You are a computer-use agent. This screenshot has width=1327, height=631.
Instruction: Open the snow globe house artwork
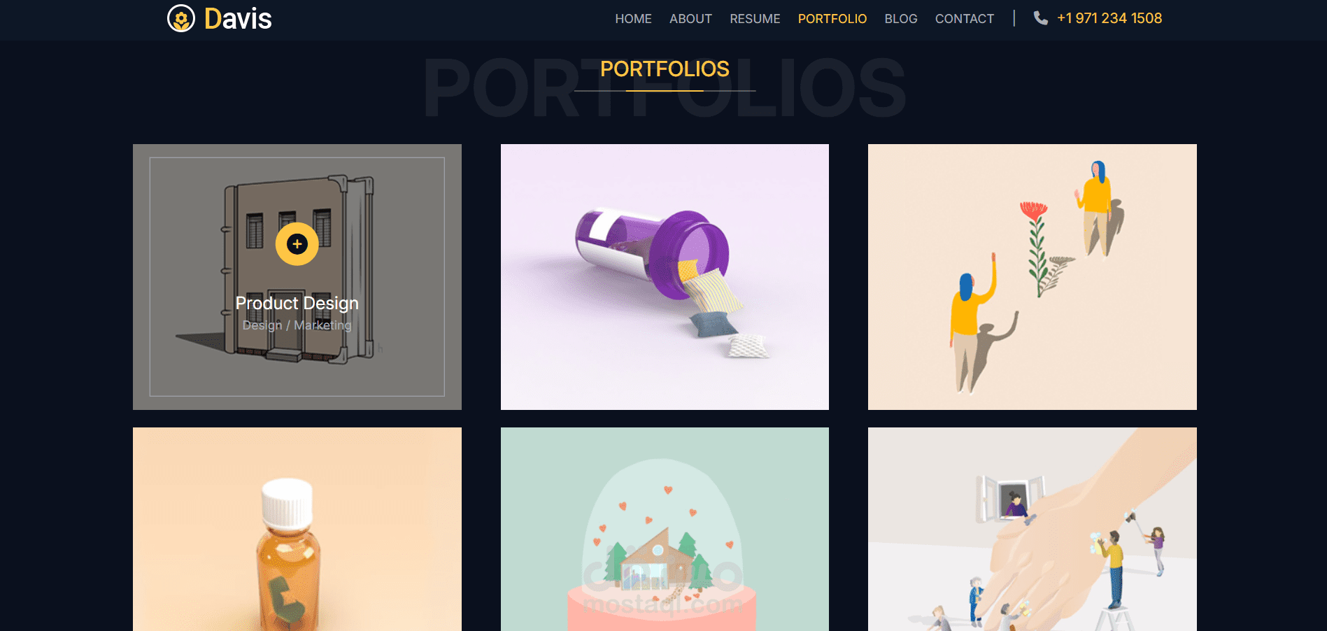tap(665, 530)
